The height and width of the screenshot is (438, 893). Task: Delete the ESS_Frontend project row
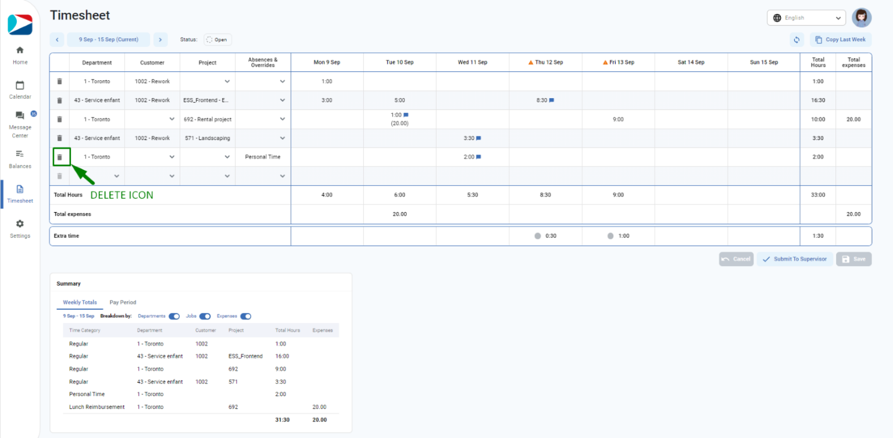[x=59, y=100]
